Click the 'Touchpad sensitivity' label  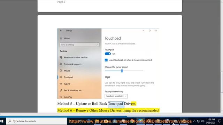114,92
